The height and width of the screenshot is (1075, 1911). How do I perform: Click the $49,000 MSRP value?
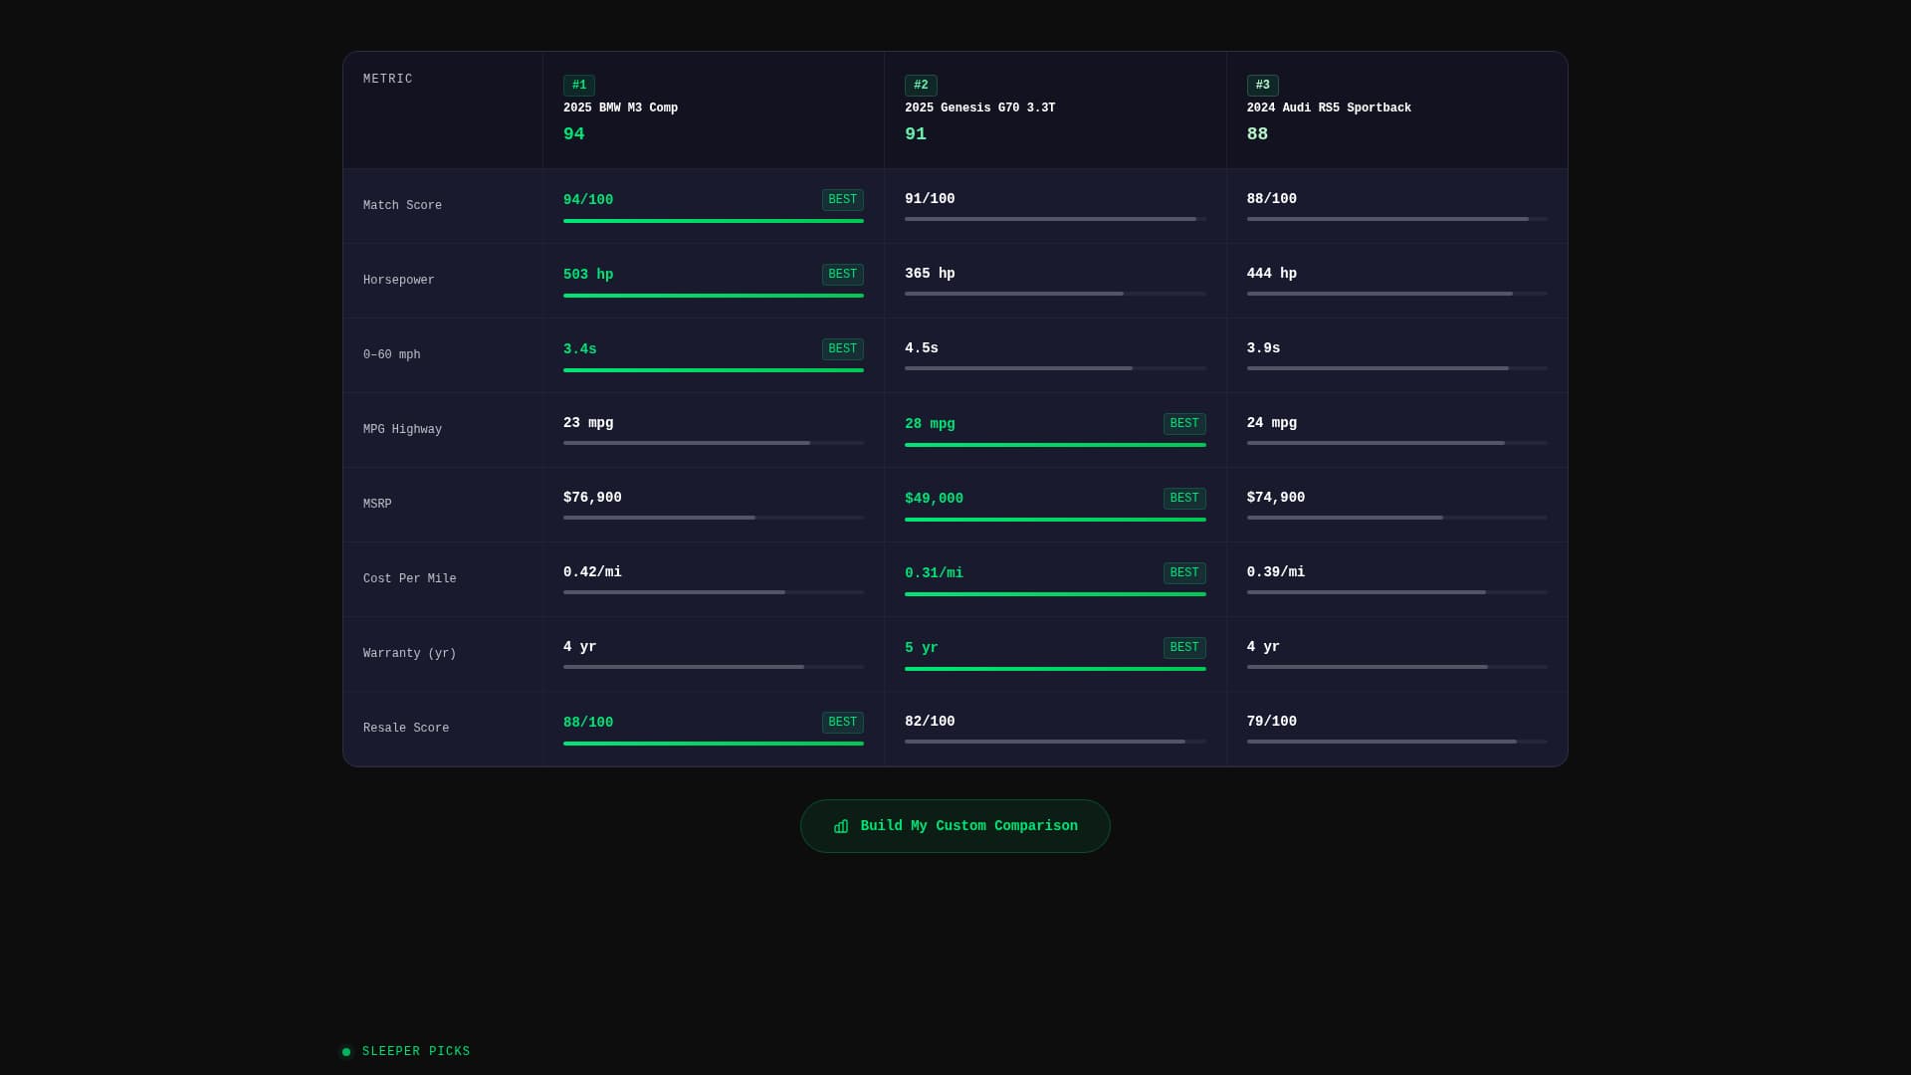pos(934,499)
